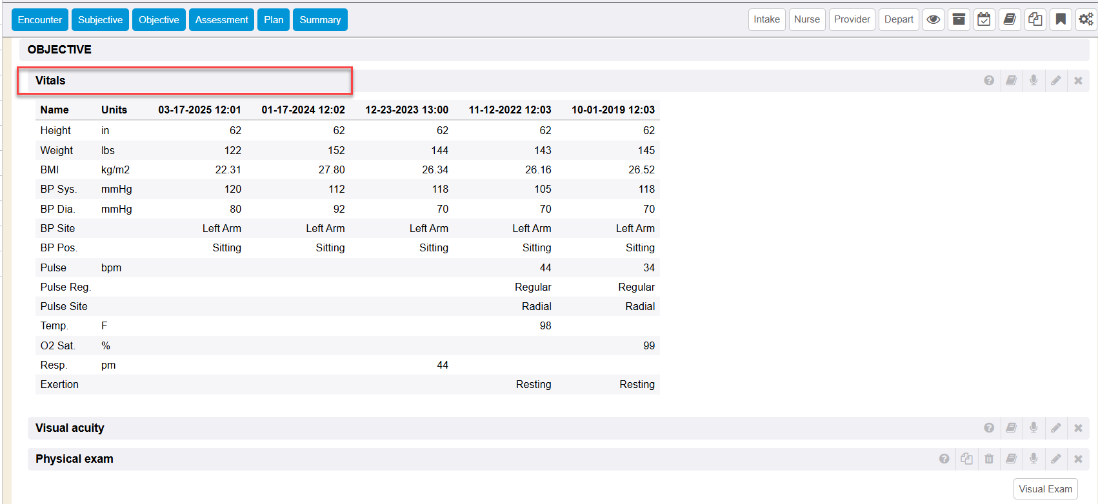Viewport: 1098px width, 504px height.
Task: Switch to the Subjective tab
Action: coord(100,20)
